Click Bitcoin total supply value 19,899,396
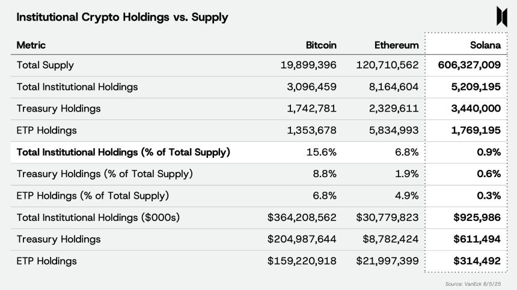 point(308,65)
